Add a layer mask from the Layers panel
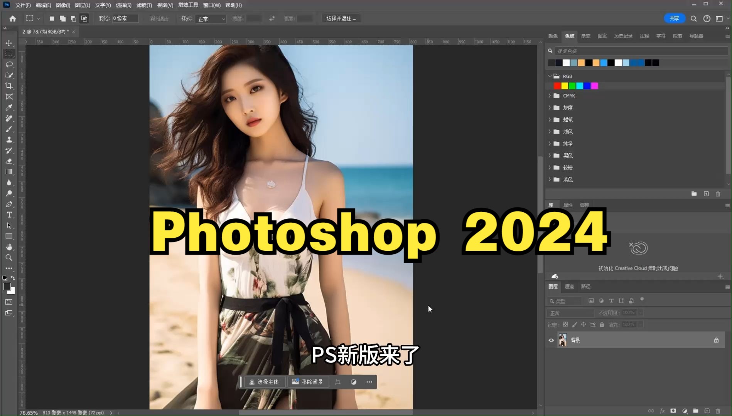 [x=673, y=411]
